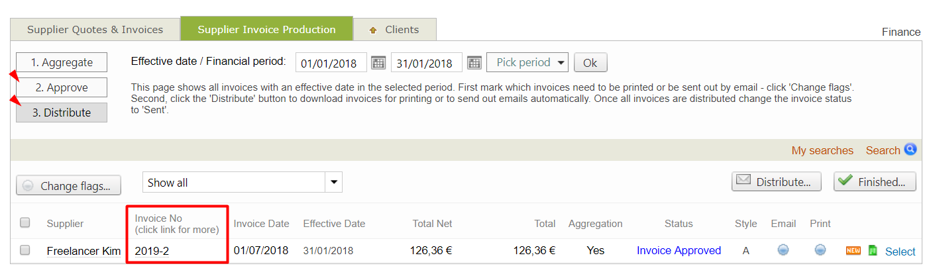This screenshot has height=280, width=931.
Task: Toggle the Print flag for invoice 2019-2
Action: tap(820, 250)
